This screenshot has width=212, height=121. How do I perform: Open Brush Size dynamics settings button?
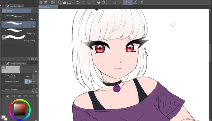coord(34,76)
